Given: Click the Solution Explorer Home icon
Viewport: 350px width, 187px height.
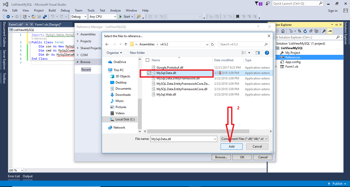Looking at the screenshot, I should pyautogui.click(x=283, y=31).
